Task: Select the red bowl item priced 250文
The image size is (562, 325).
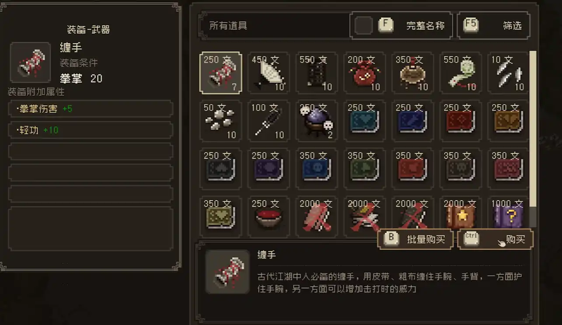Action: pos(269,217)
